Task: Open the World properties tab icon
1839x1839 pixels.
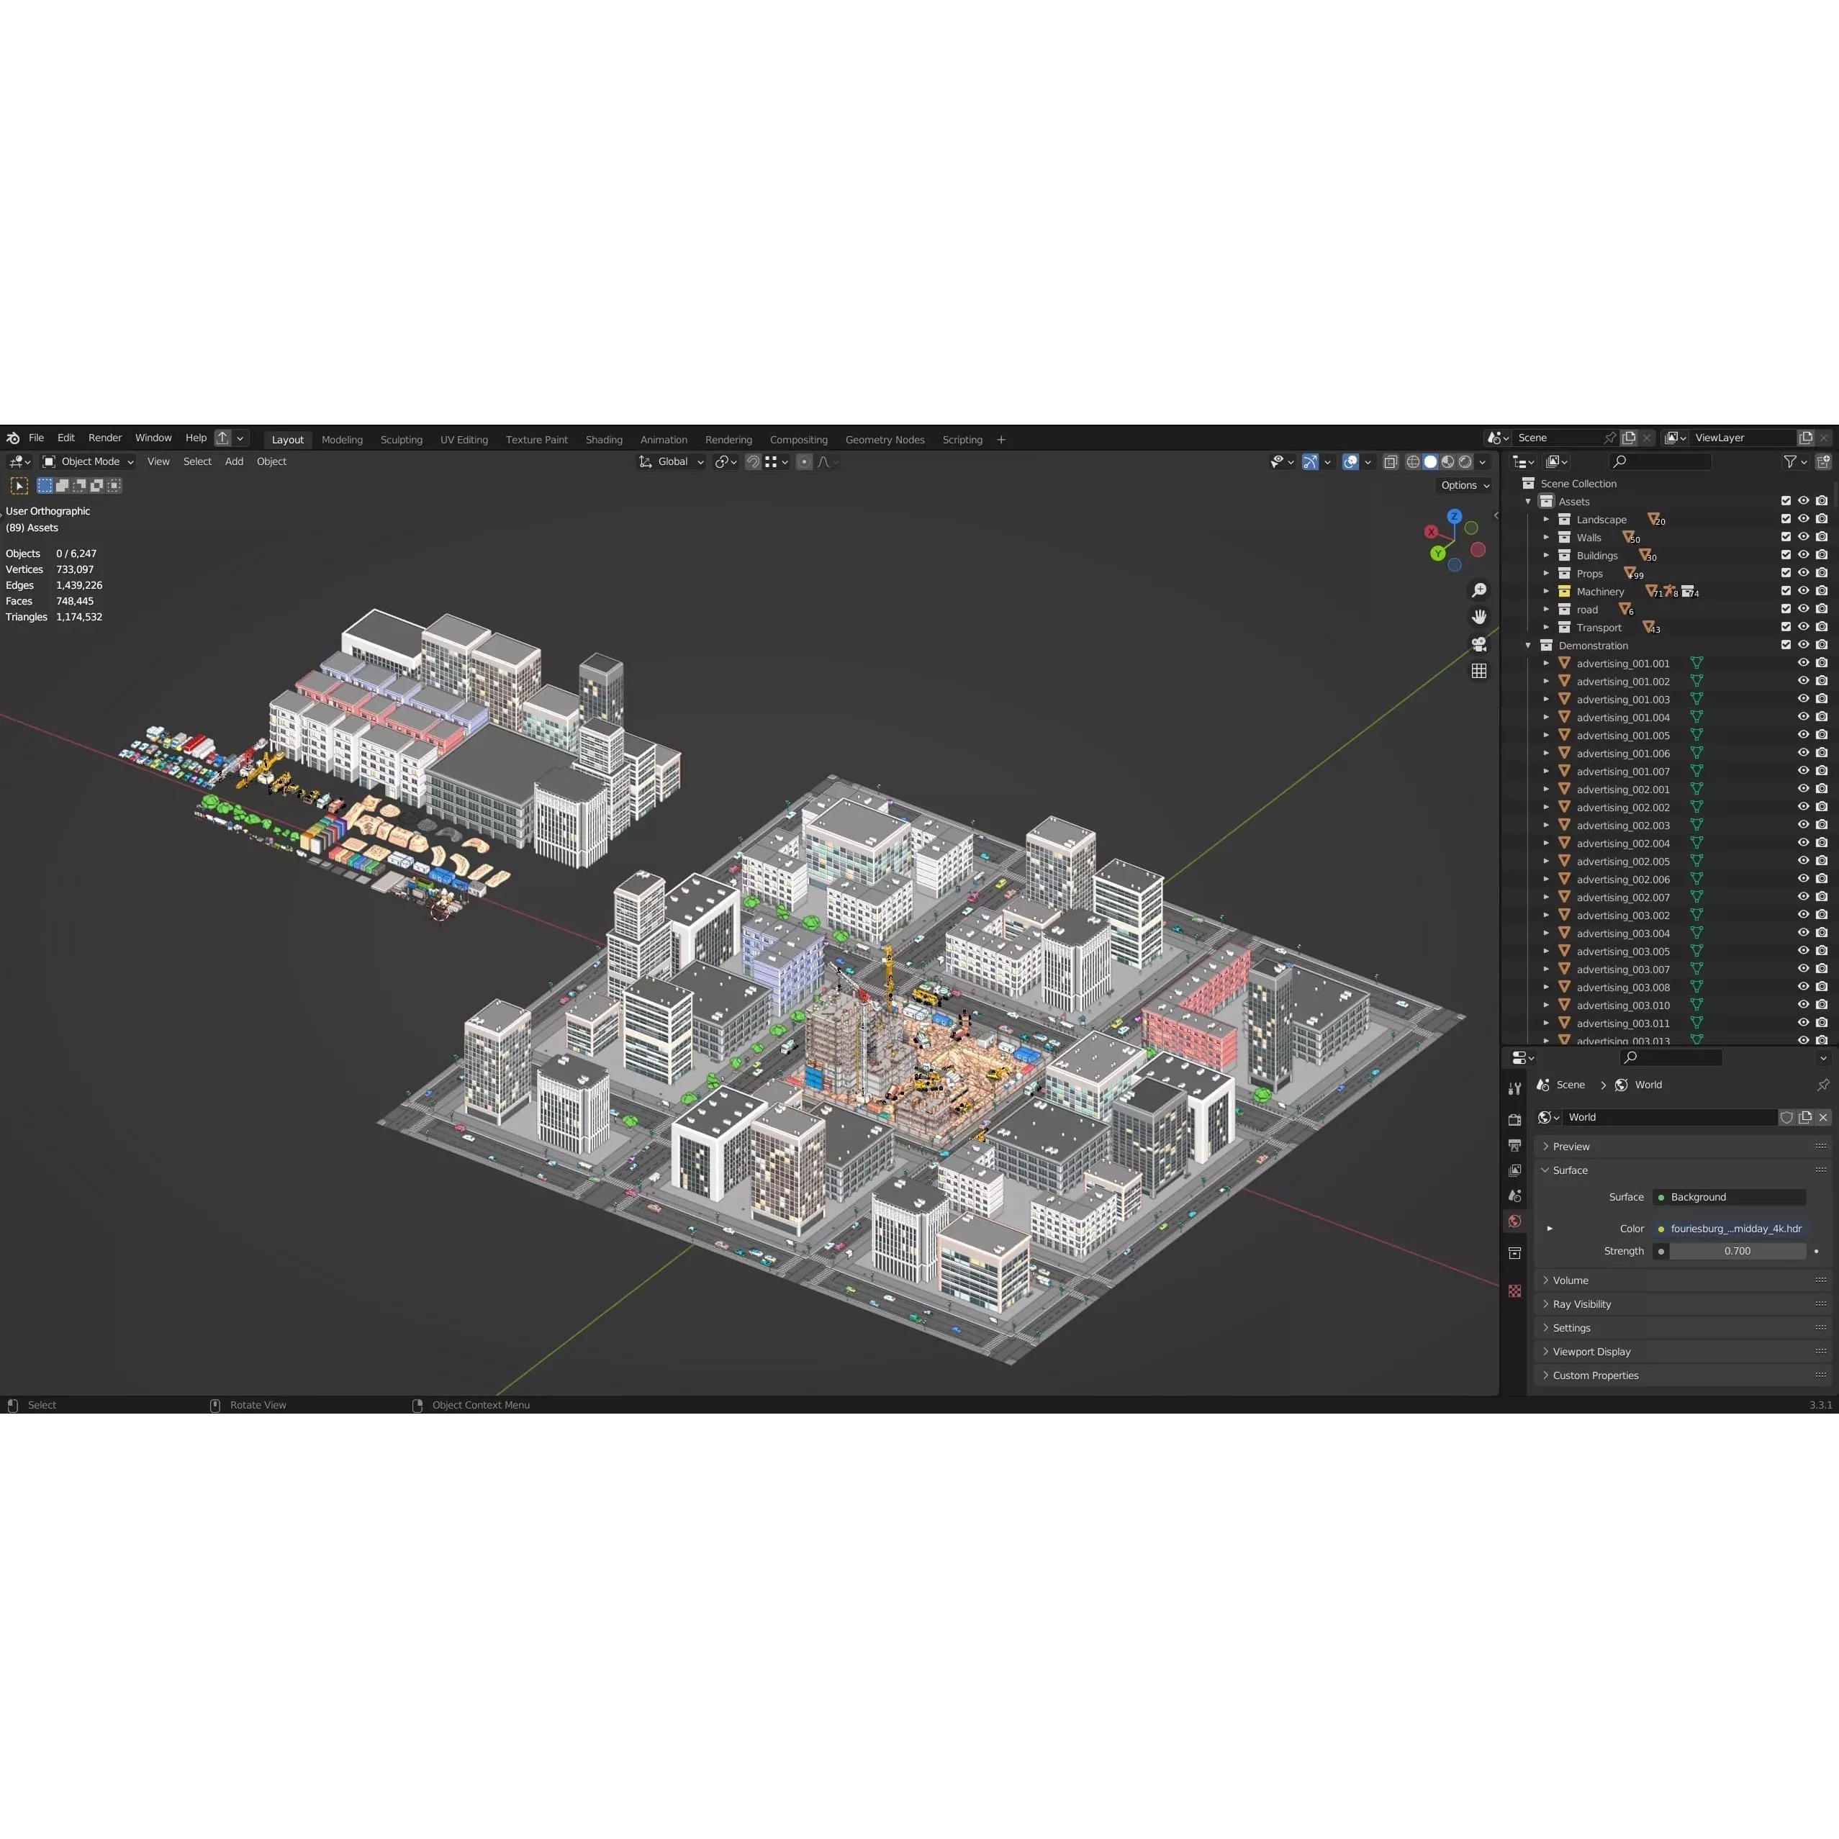Action: click(1515, 1221)
